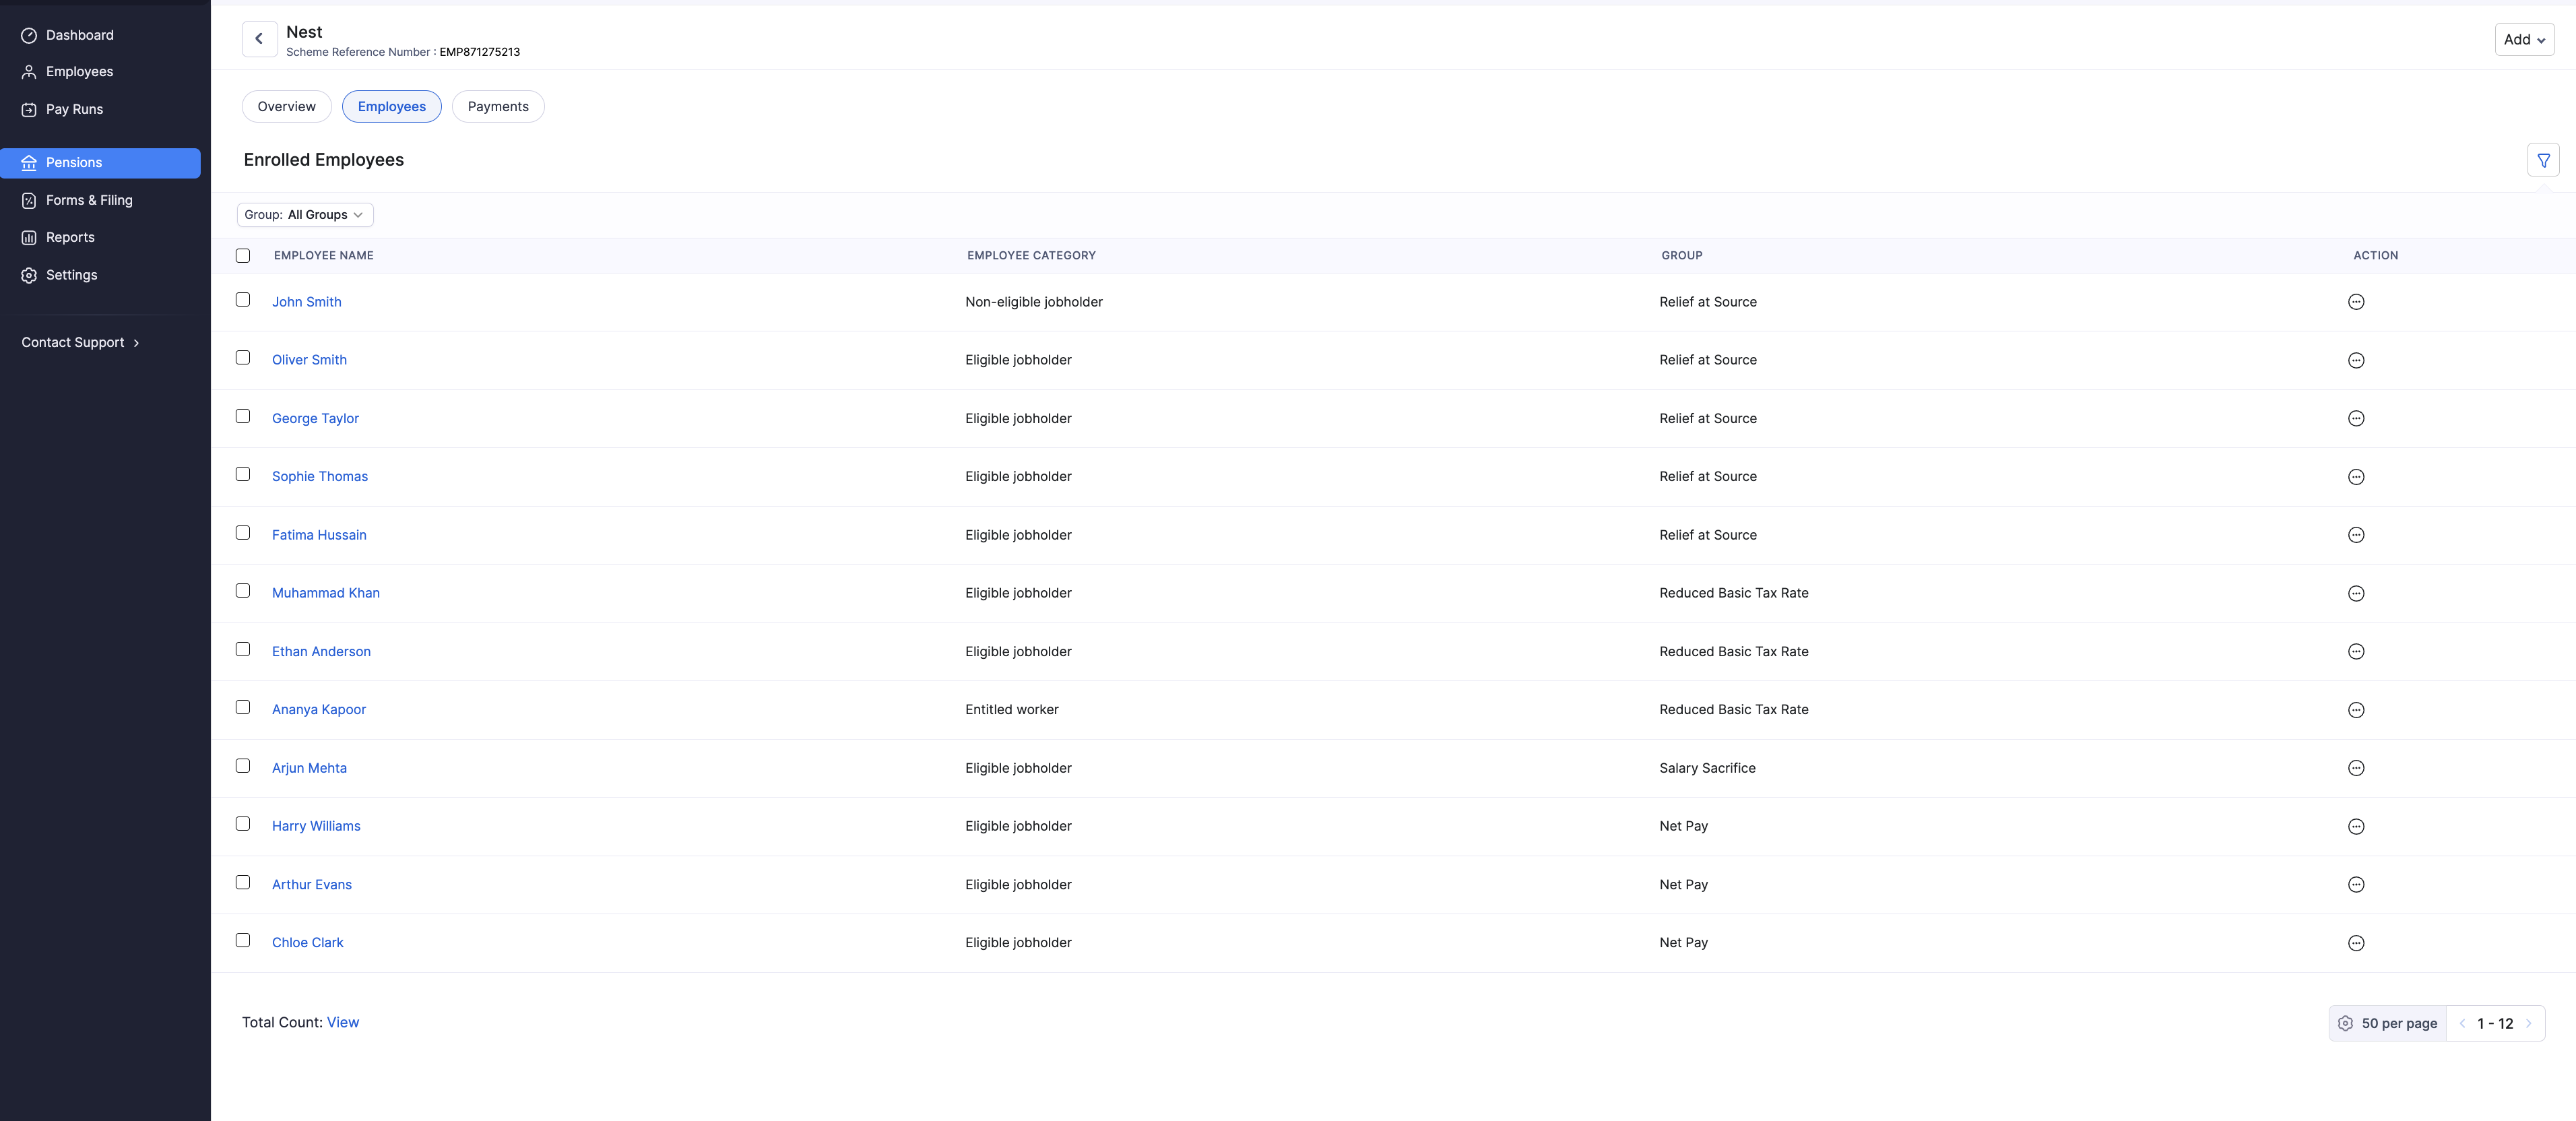Select John Smith's checkbox
Image resolution: width=2576 pixels, height=1121 pixels.
click(x=243, y=300)
